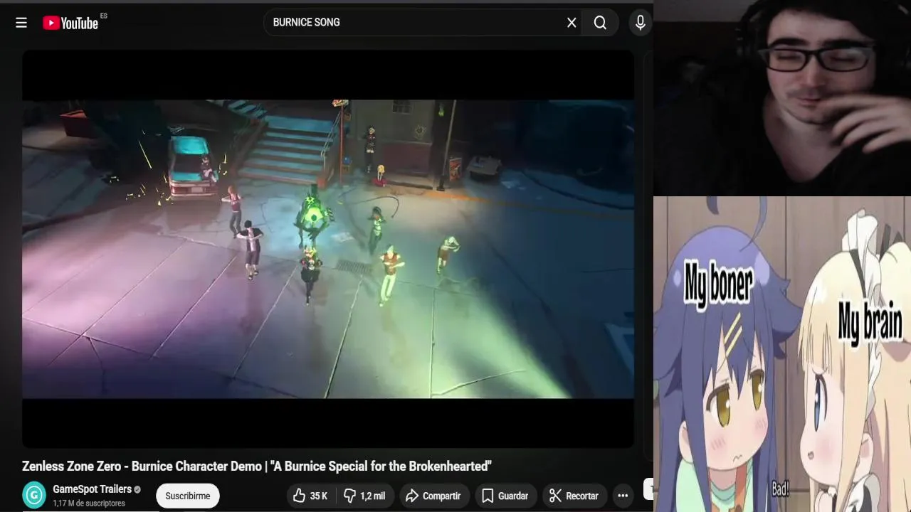
Task: Save the video with Guardar
Action: pos(505,496)
